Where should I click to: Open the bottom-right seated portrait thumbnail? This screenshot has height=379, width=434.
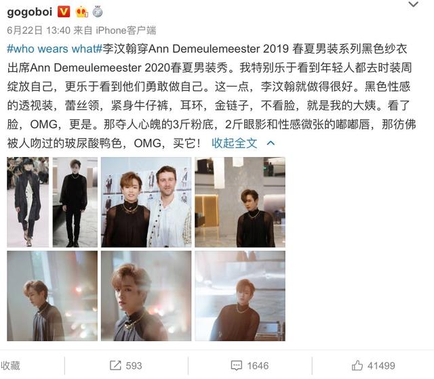click(x=240, y=296)
